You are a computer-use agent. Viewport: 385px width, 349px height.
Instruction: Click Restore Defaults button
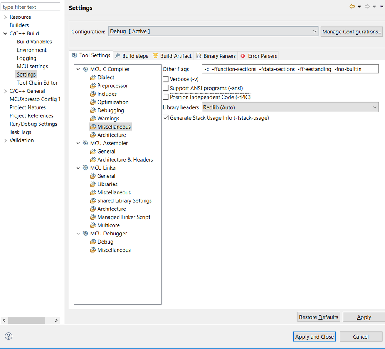tap(318, 317)
